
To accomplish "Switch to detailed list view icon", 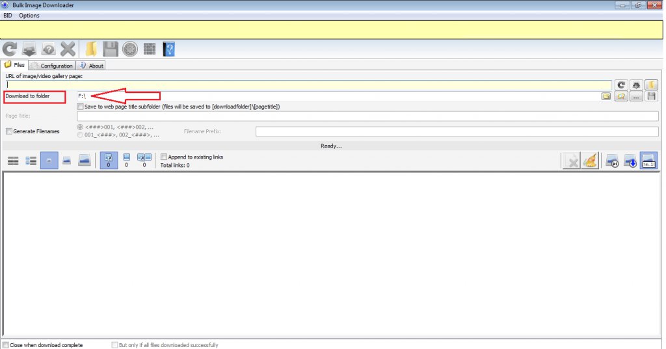I will pyautogui.click(x=31, y=161).
